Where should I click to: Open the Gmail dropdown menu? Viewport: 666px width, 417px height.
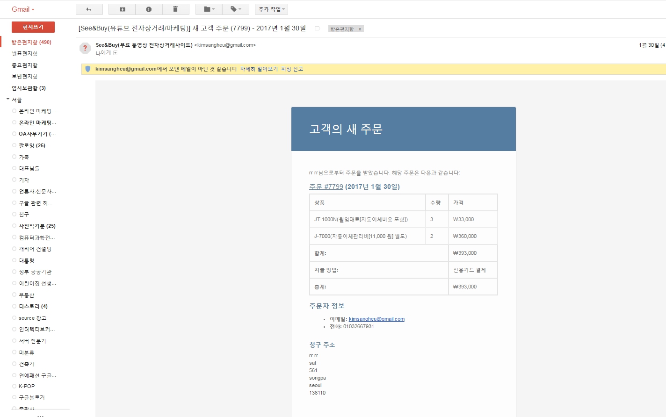[x=23, y=9]
